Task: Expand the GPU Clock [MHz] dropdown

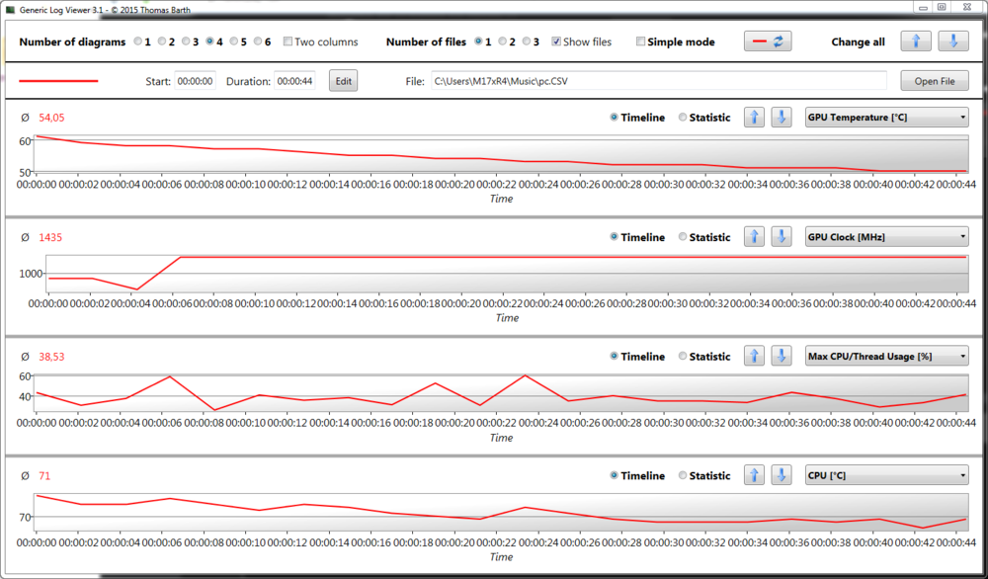Action: click(886, 237)
